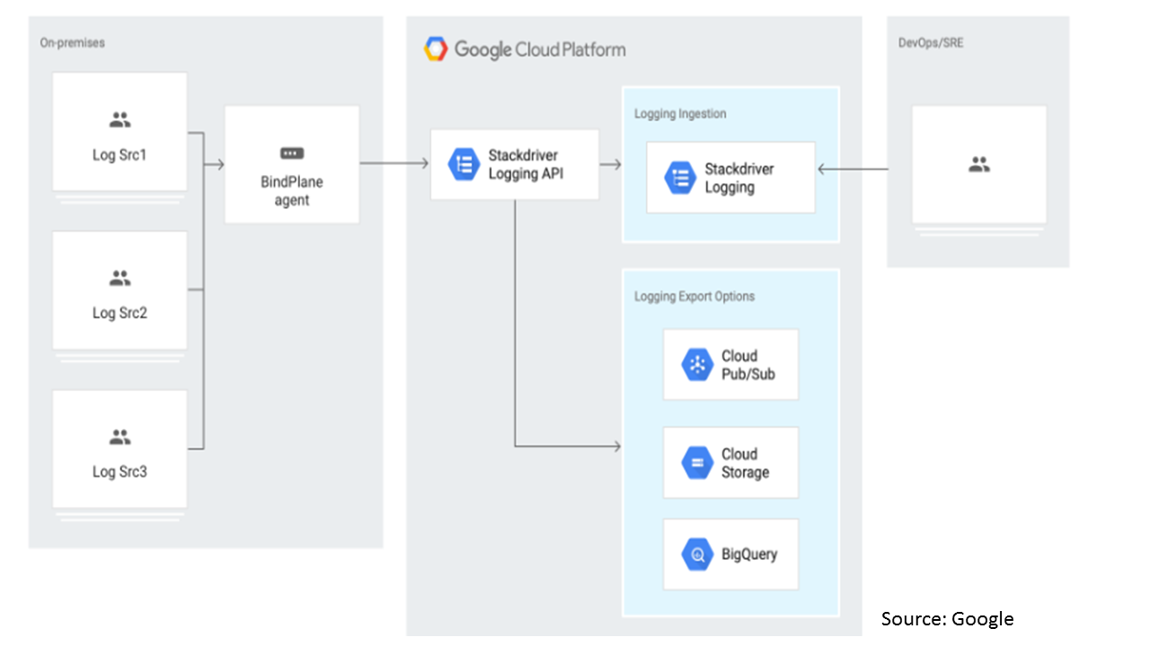The height and width of the screenshot is (646, 1150).
Task: Click the BindPlane agent icon
Action: [292, 153]
